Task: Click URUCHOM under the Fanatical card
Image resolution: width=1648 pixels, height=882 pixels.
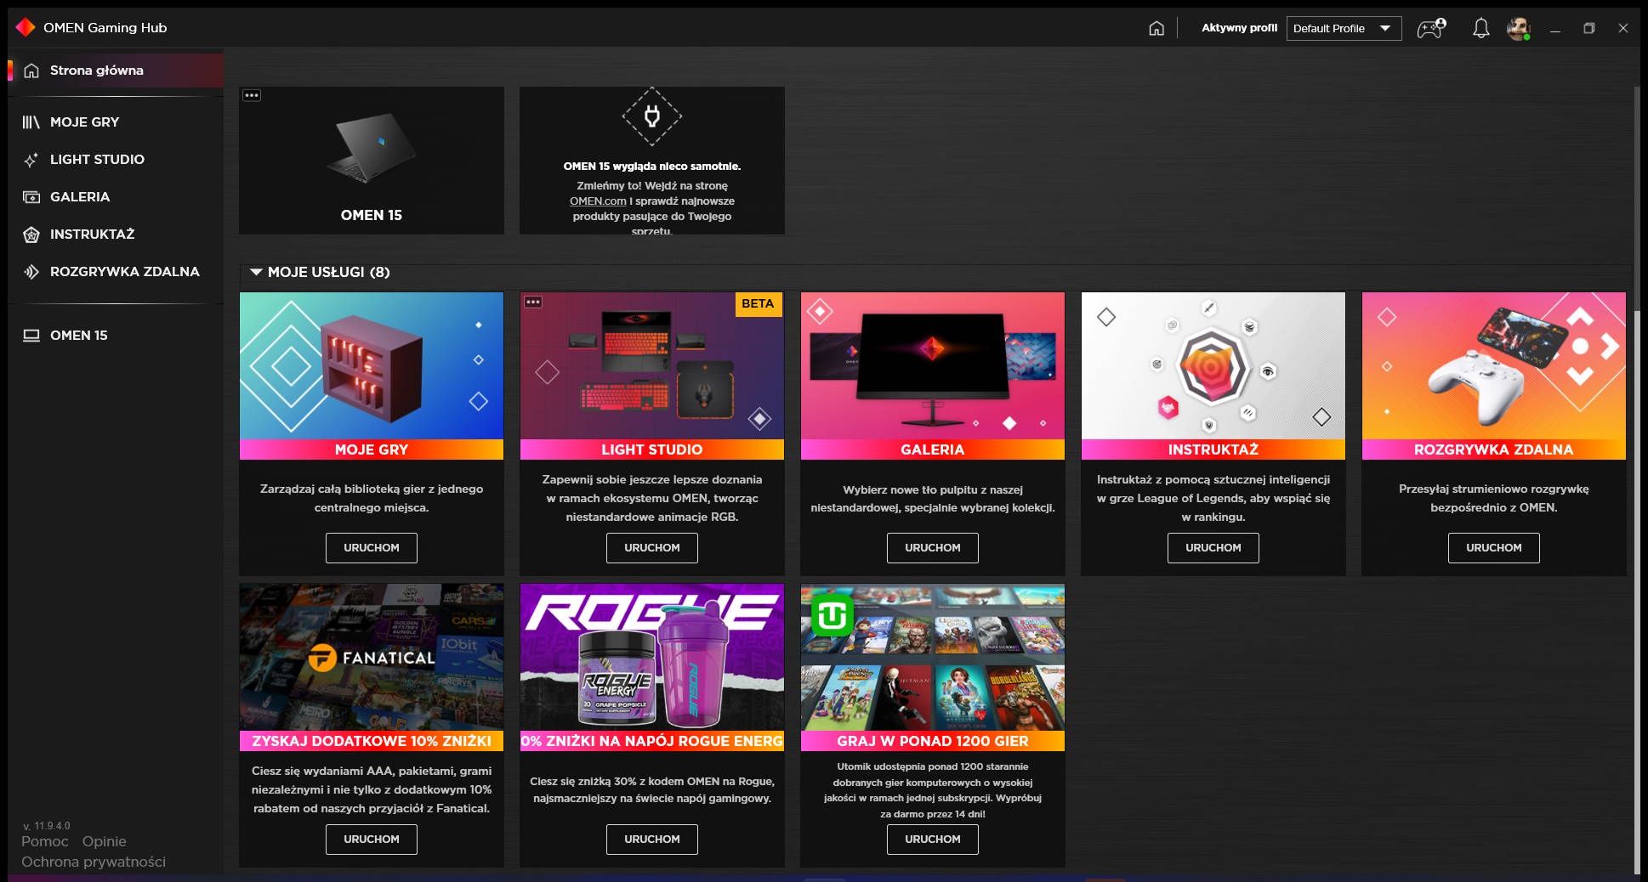Action: pos(372,840)
